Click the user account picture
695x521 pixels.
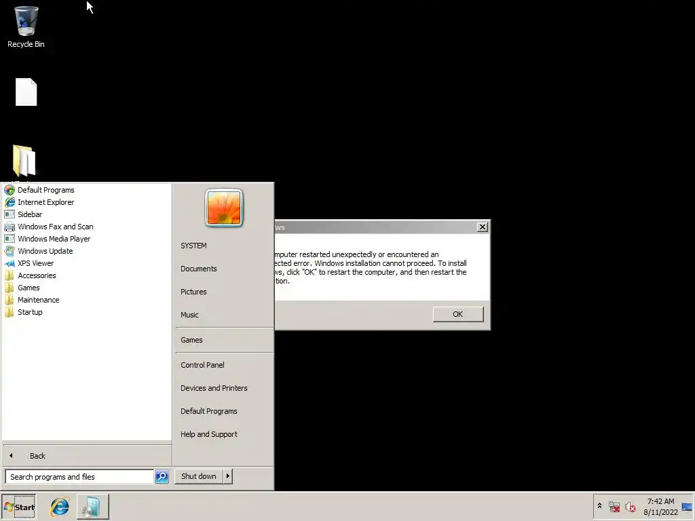pos(224,208)
